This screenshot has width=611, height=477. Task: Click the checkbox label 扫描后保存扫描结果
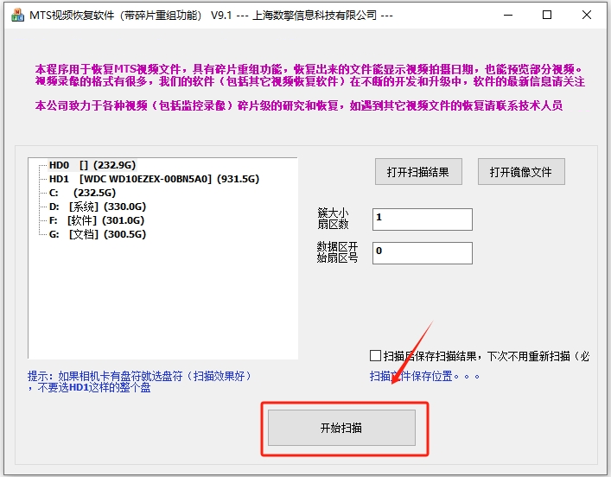point(487,356)
